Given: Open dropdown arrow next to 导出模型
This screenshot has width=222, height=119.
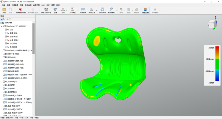Looking at the screenshot, I should (x=160, y=11).
